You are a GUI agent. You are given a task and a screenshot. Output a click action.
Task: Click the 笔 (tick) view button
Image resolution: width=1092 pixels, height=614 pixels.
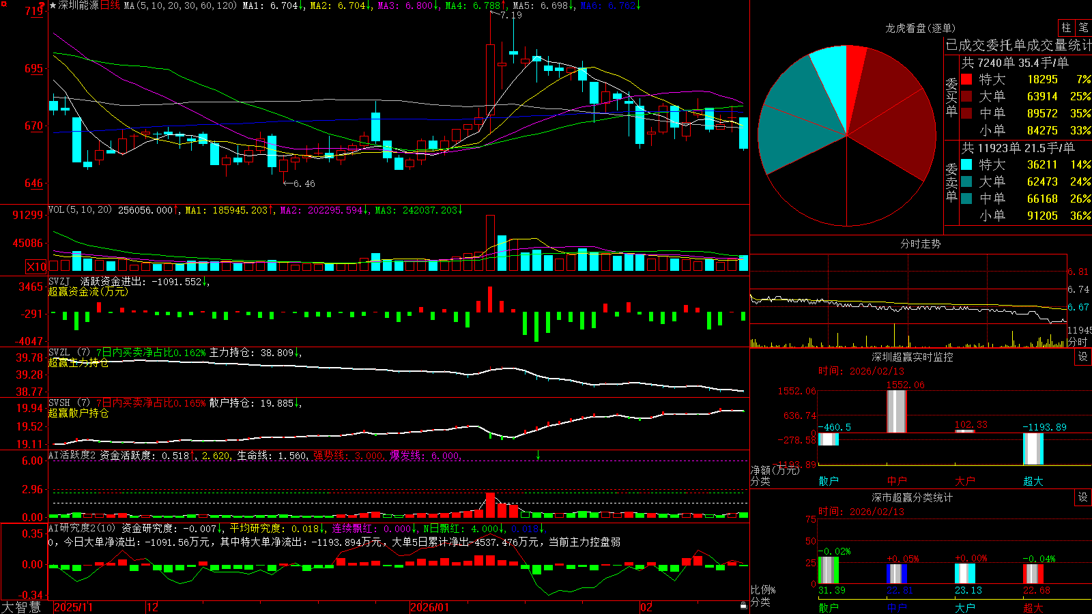tap(1083, 28)
